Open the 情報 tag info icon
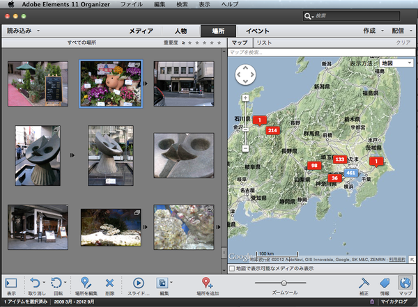 point(385,283)
